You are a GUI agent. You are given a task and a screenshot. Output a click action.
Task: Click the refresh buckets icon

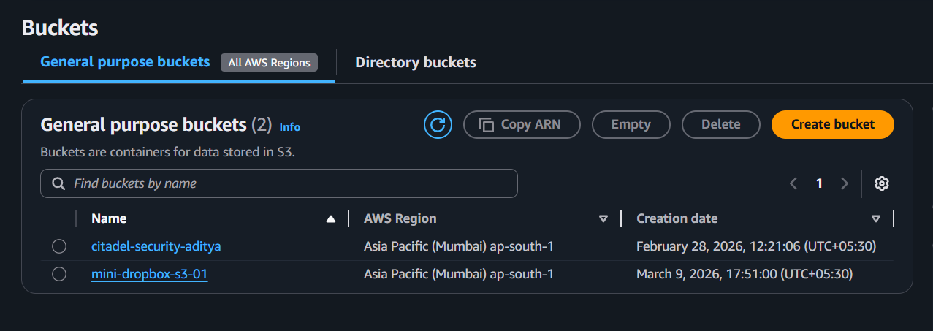(x=438, y=125)
